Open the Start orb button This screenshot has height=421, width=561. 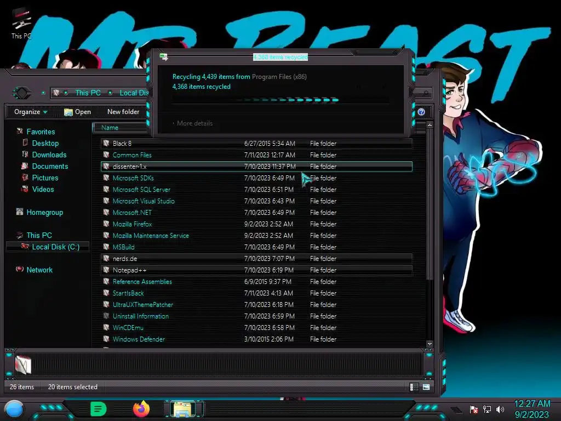coord(14,409)
